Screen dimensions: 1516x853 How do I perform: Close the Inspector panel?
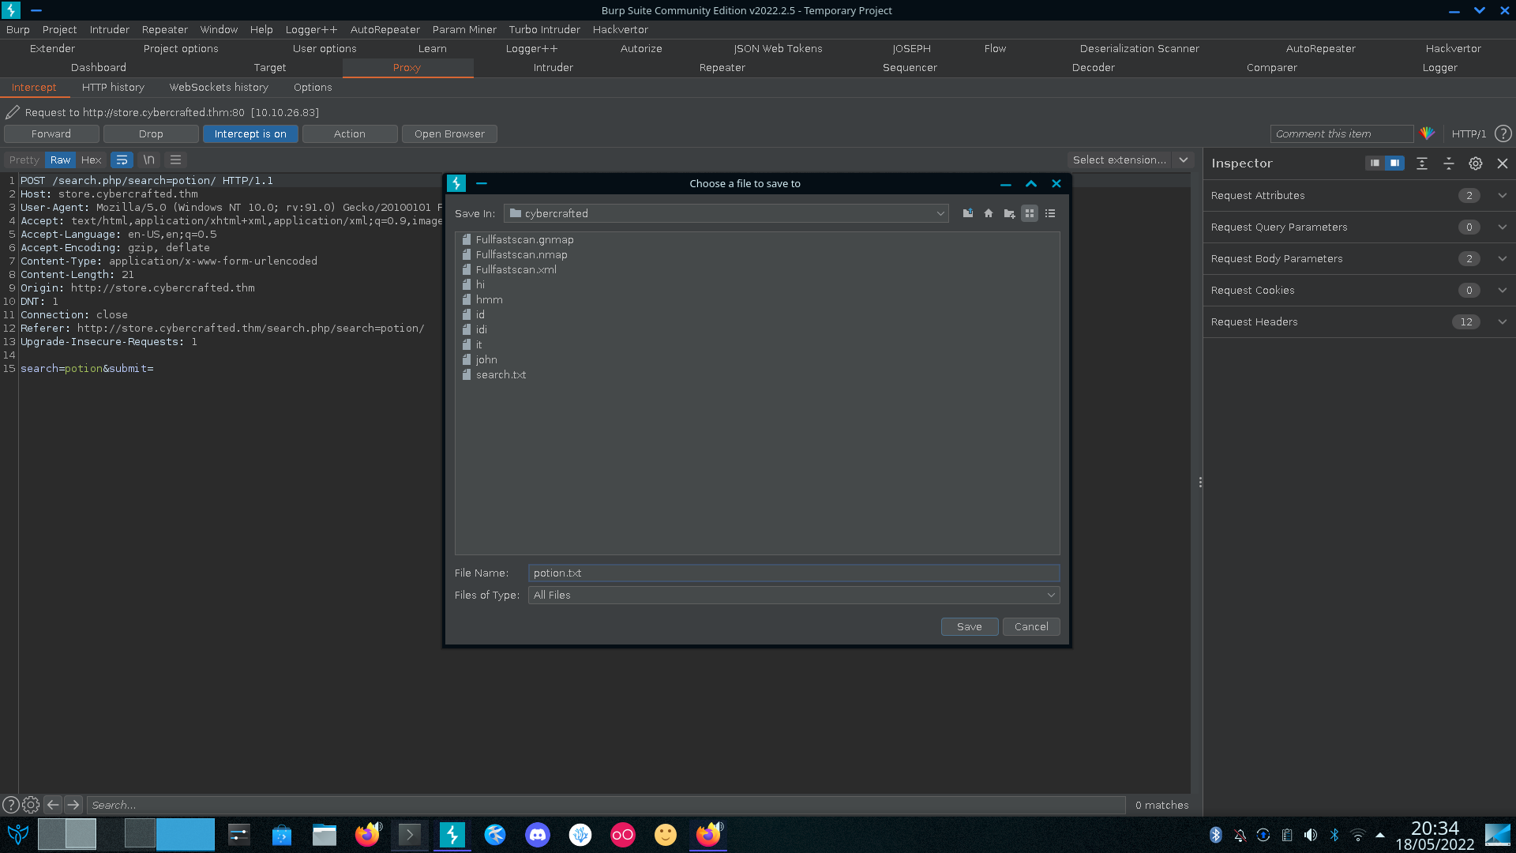1502,163
